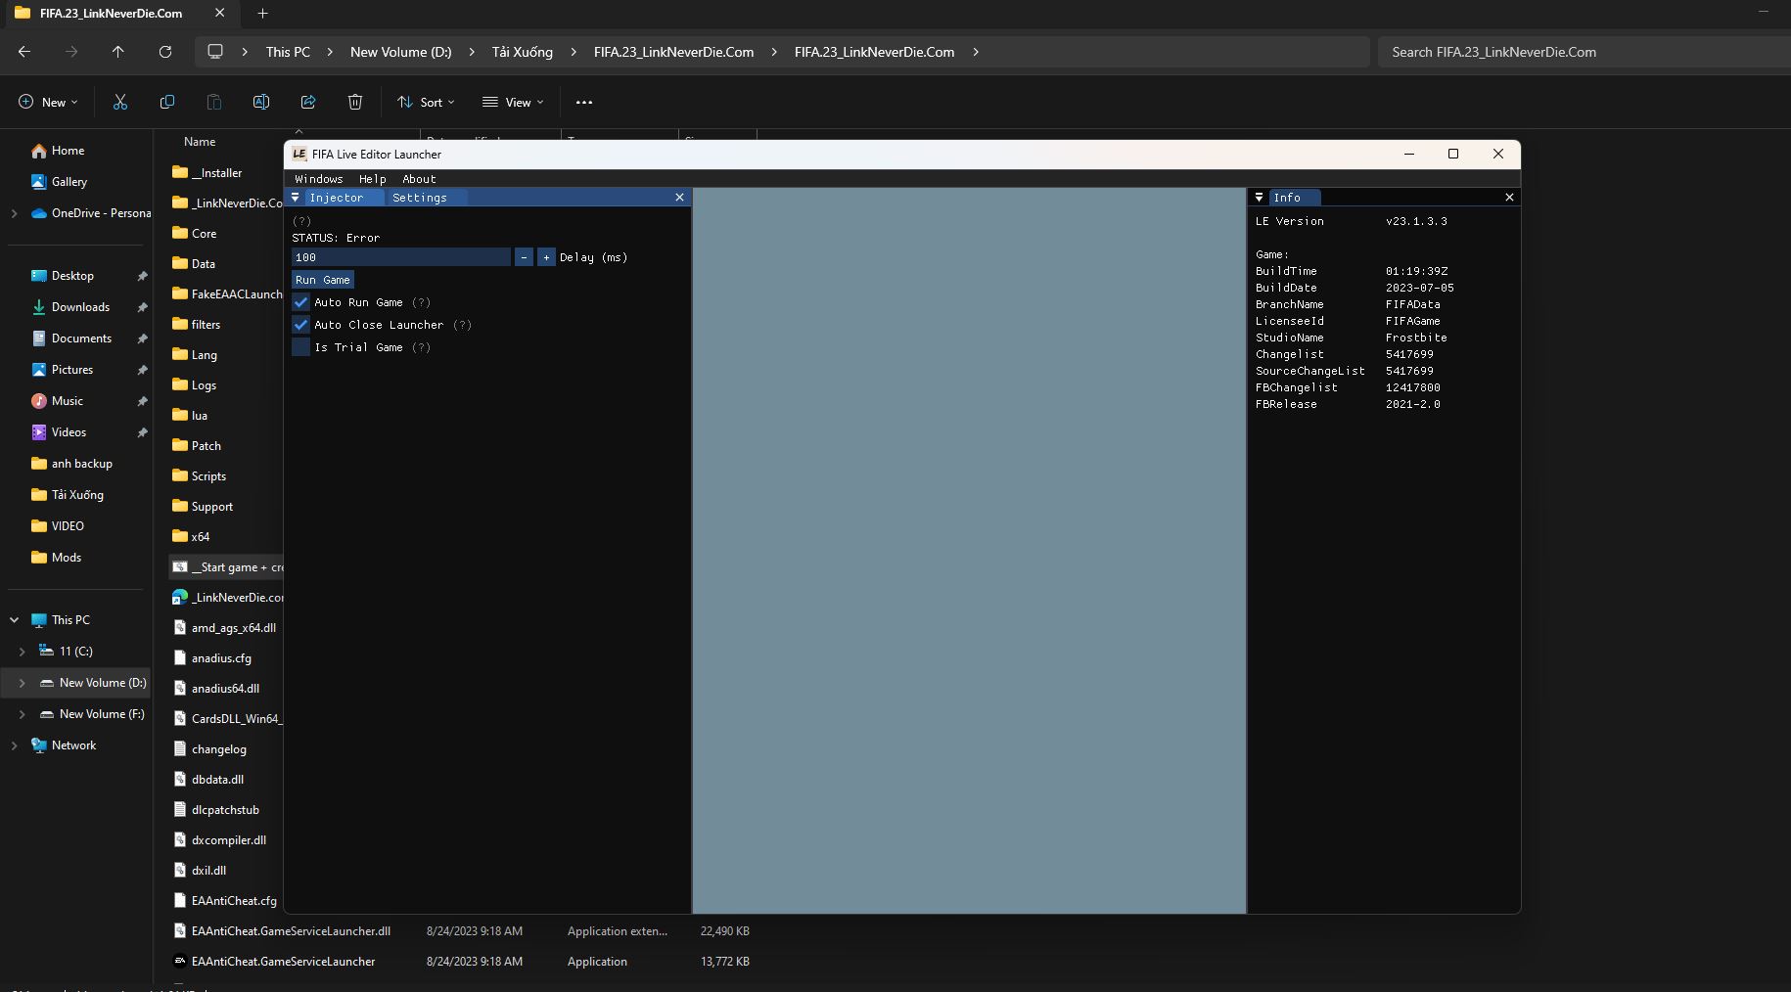Click the (?) help next to Is Trial Game

422,347
